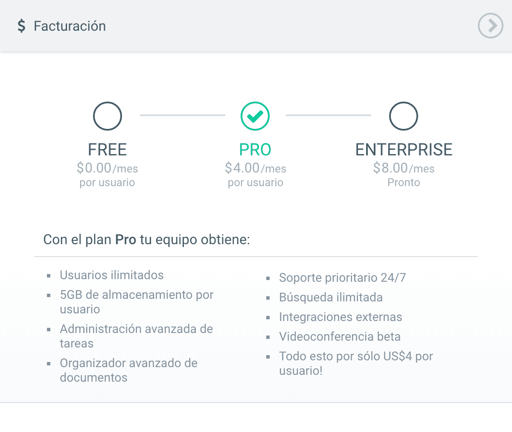Select the FREE plan radio circle

tap(108, 116)
